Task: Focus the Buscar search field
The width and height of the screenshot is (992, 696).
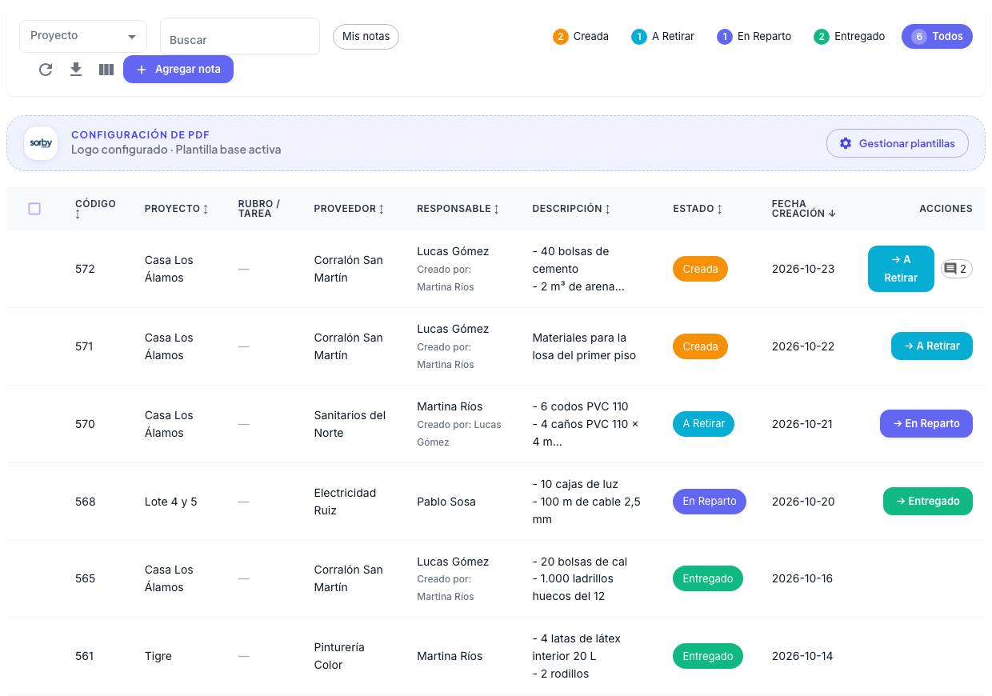Action: [x=240, y=37]
